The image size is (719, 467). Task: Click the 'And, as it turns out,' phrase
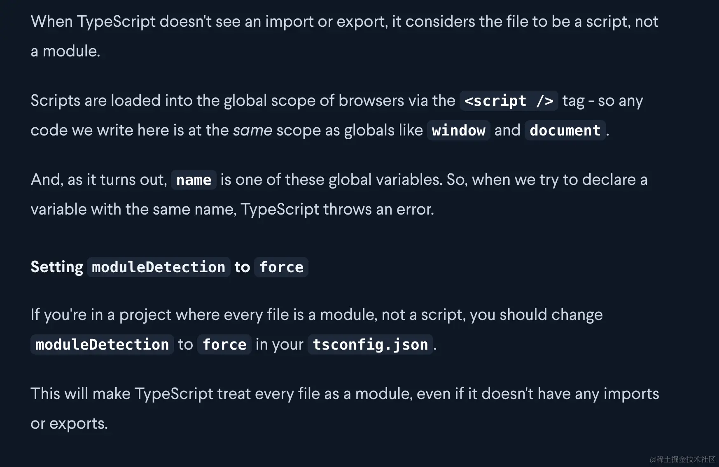pos(99,180)
